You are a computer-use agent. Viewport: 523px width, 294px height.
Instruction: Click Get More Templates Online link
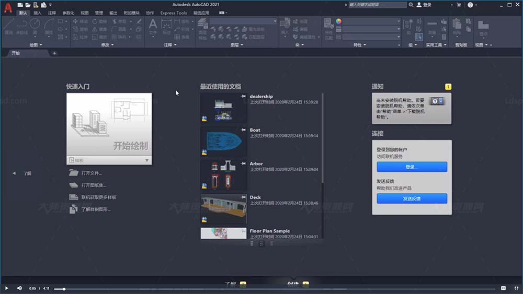93,197
